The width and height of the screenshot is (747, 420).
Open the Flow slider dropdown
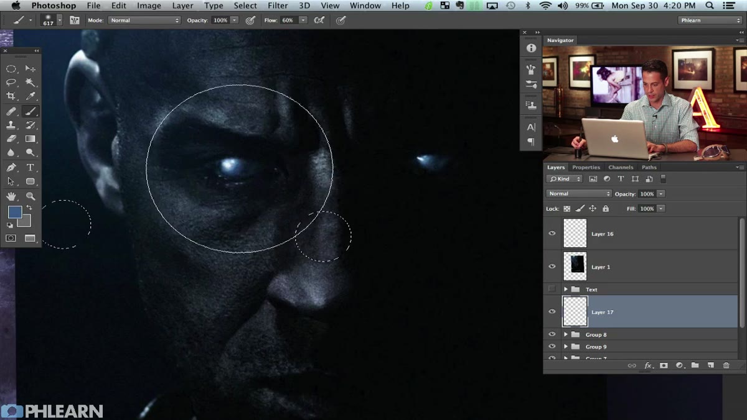(x=303, y=20)
